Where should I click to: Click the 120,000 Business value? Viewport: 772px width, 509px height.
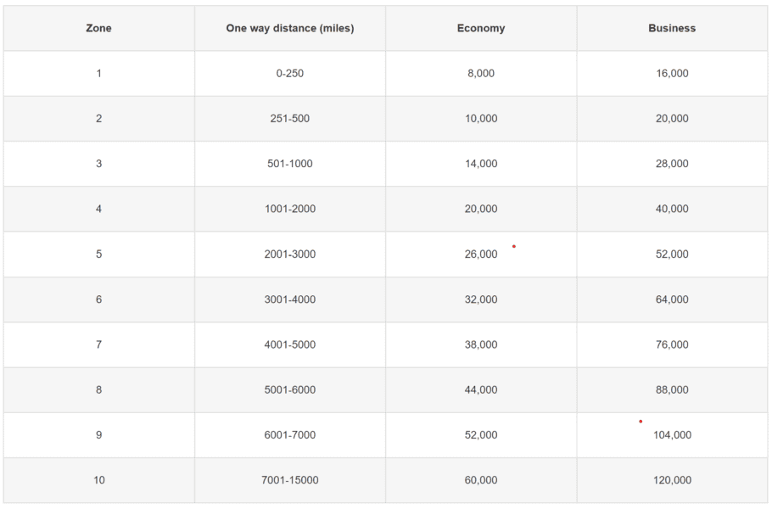coord(672,479)
